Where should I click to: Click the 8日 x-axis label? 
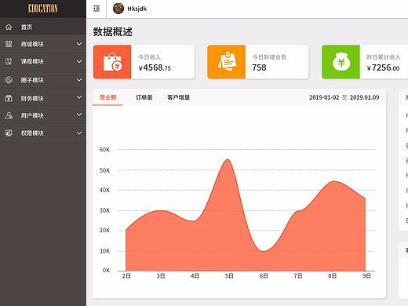[332, 275]
